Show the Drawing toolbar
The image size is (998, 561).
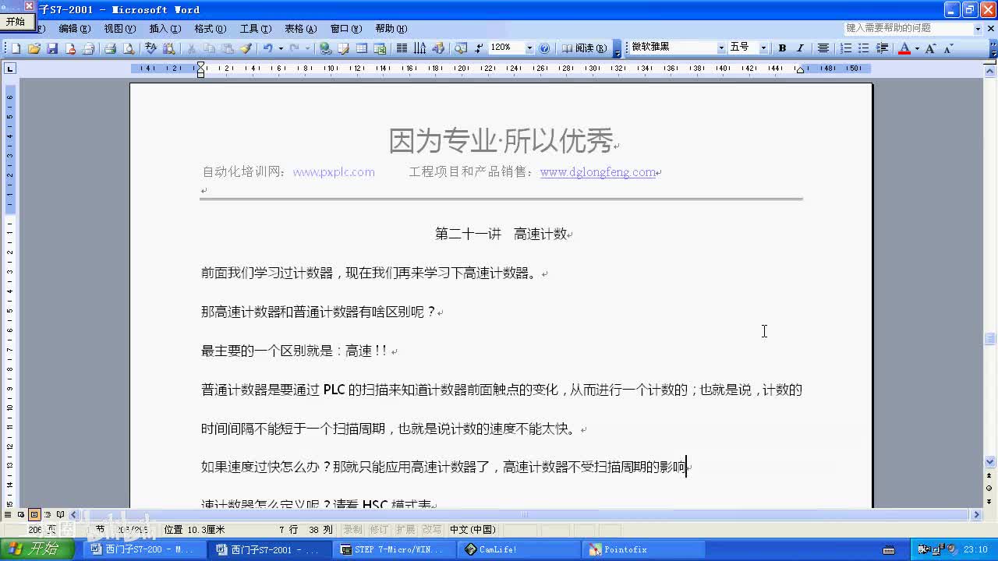point(438,48)
